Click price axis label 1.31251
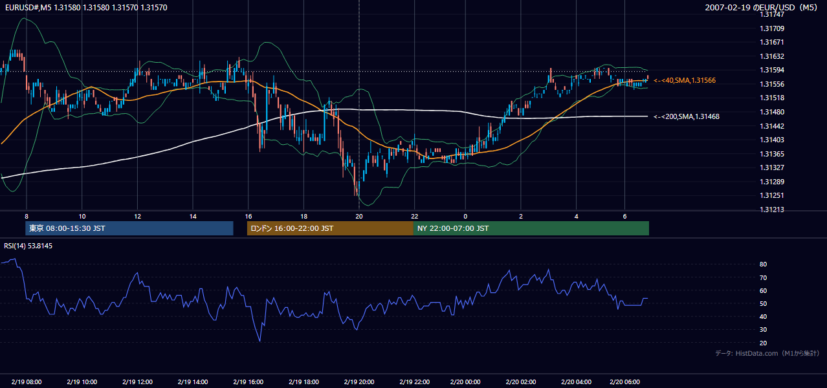The height and width of the screenshot is (388, 827). pos(773,195)
